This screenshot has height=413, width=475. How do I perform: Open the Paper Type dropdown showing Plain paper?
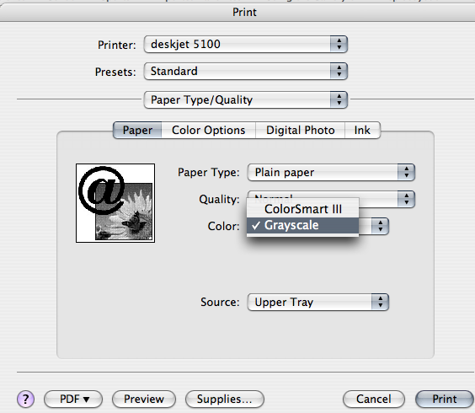coord(331,173)
